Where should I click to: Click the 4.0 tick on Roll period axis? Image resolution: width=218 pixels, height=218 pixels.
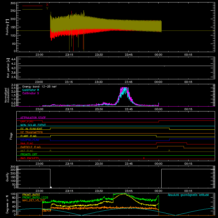[x=13, y=68]
